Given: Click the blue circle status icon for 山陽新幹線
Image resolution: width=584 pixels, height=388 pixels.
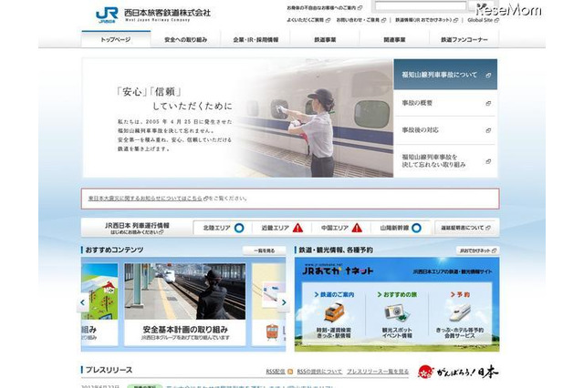Looking at the screenshot, I should pos(416,228).
